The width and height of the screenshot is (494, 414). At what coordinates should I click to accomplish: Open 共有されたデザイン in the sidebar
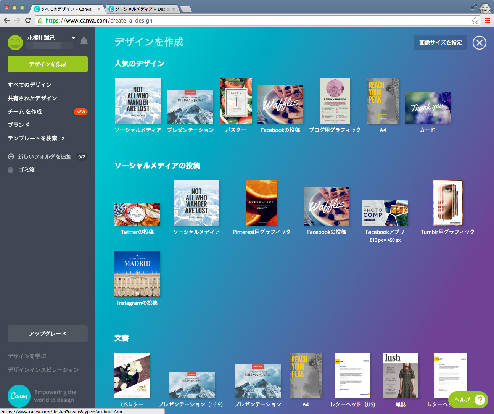point(32,98)
